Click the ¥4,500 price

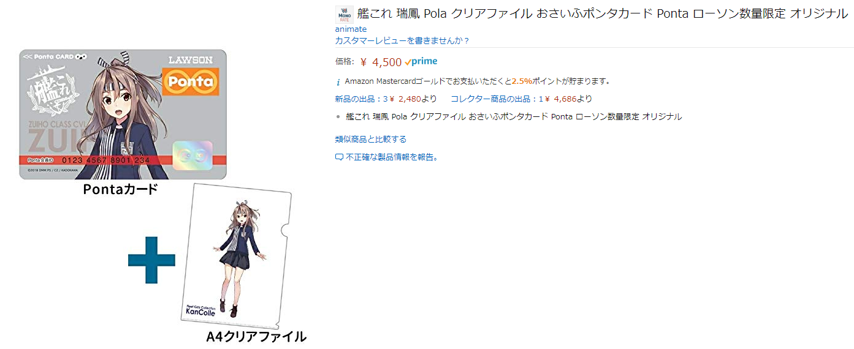tap(381, 62)
